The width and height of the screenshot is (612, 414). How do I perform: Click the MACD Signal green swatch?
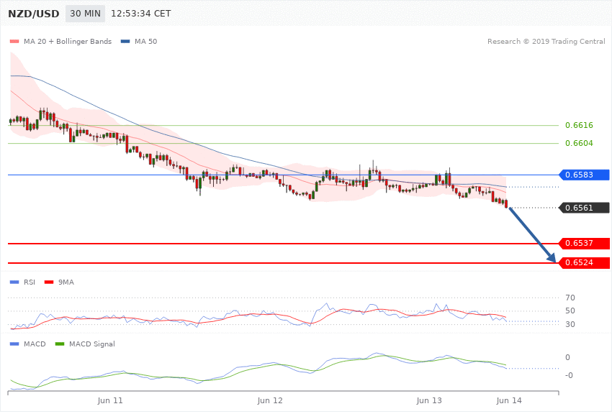coord(60,344)
